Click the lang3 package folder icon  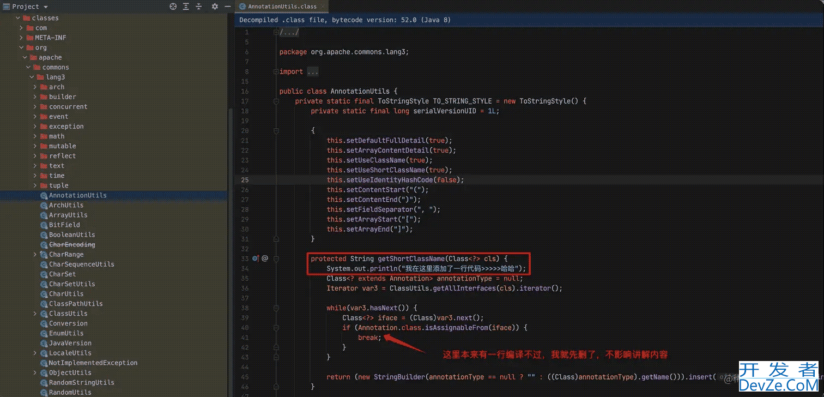pyautogui.click(x=40, y=77)
